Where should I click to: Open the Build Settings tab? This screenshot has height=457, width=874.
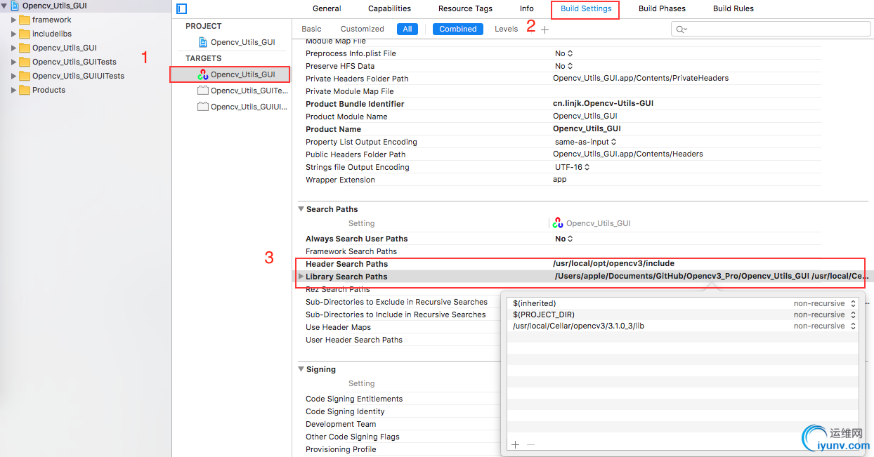(586, 8)
